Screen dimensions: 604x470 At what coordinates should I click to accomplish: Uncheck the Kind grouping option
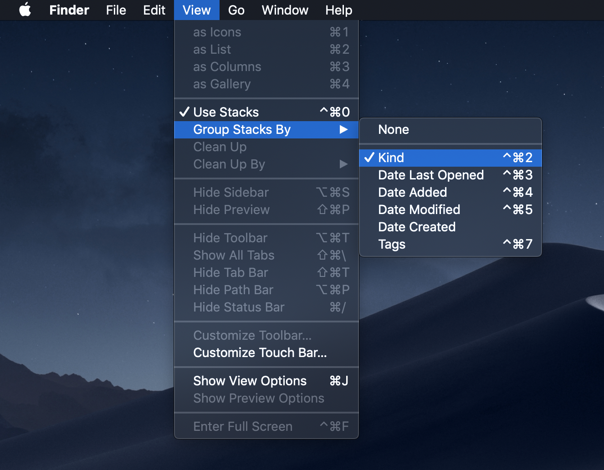392,158
